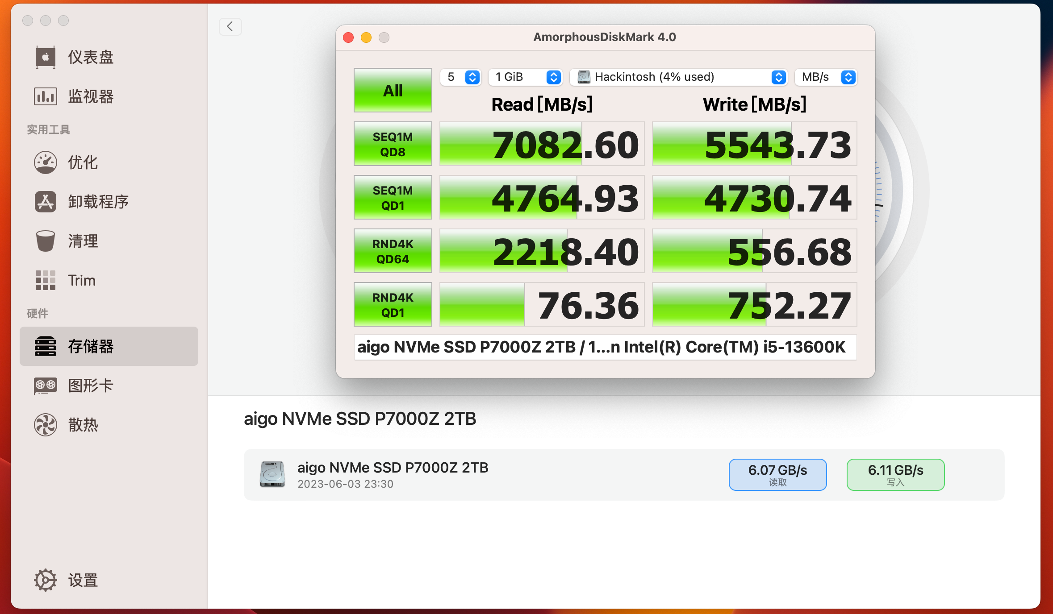Select the Optimize (优化) gauge icon
The image size is (1053, 614).
[45, 162]
